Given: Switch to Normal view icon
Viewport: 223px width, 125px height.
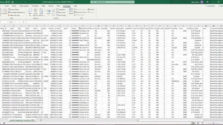Looking at the screenshot, I should [193, 123].
